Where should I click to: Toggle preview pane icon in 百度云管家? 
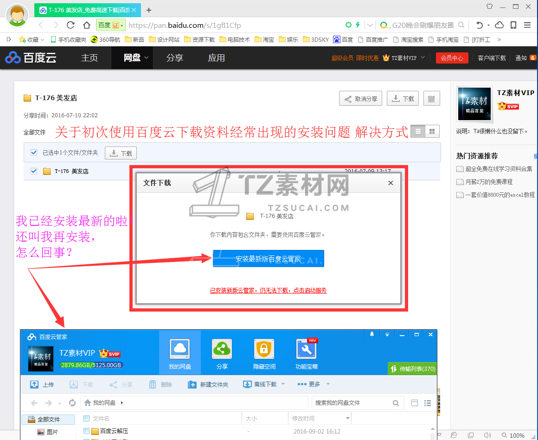coord(415,403)
